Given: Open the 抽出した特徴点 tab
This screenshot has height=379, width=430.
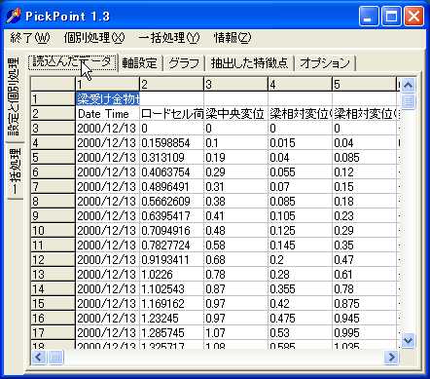Looking at the screenshot, I should pyautogui.click(x=249, y=63).
